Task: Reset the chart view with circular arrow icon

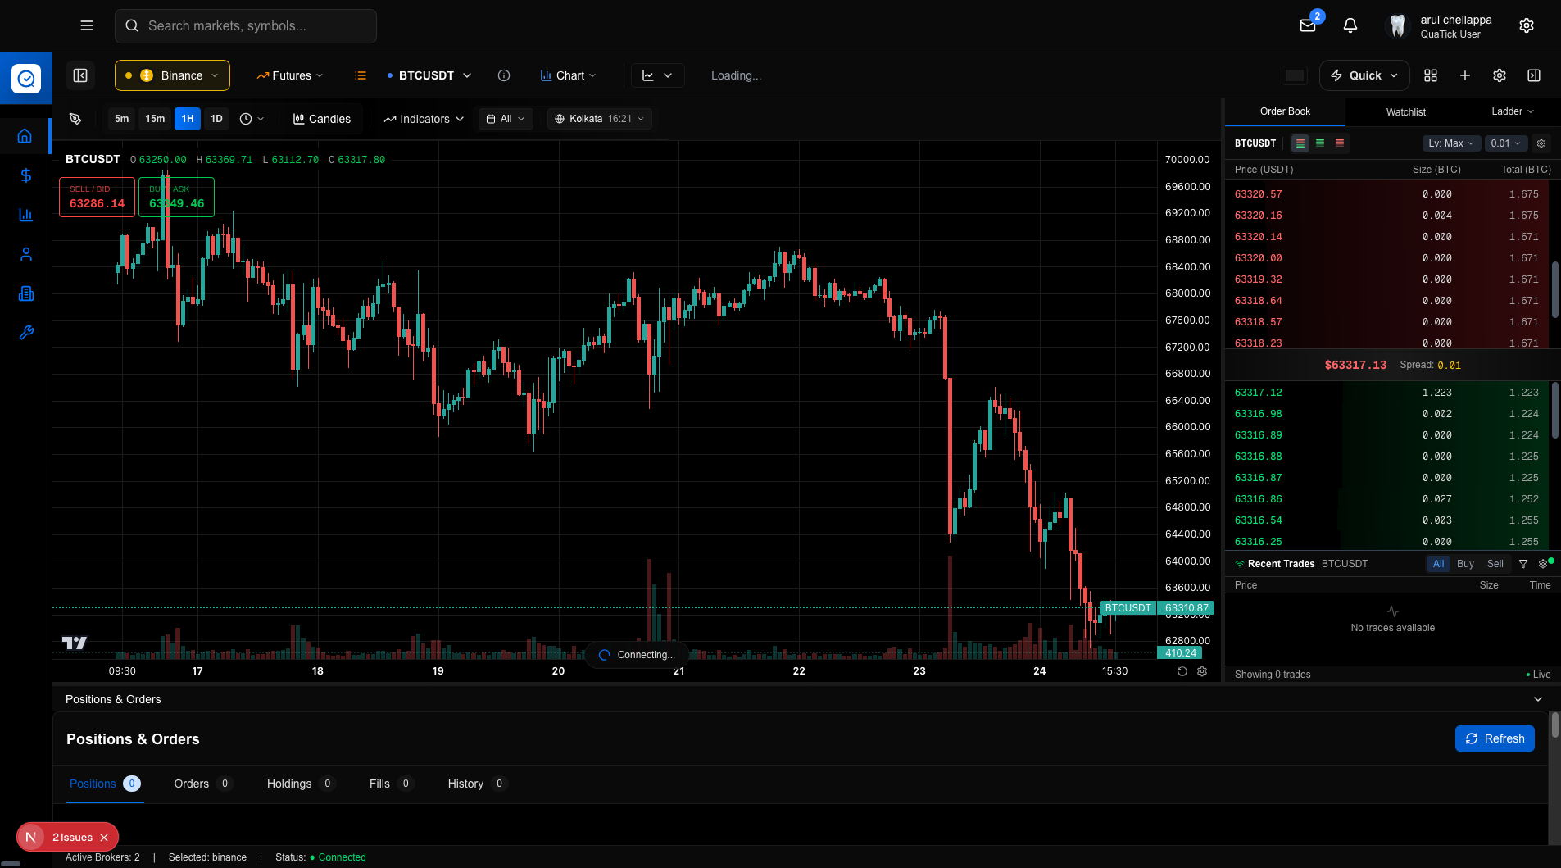Action: click(1181, 671)
